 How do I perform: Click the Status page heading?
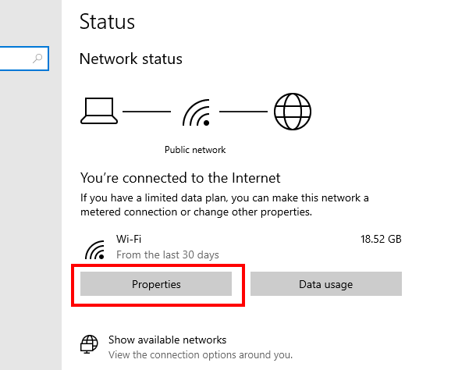107,21
